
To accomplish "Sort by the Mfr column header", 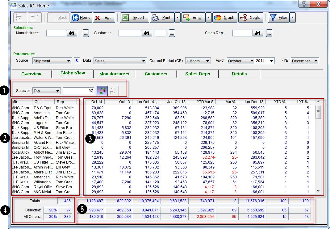I will click(x=22, y=102).
